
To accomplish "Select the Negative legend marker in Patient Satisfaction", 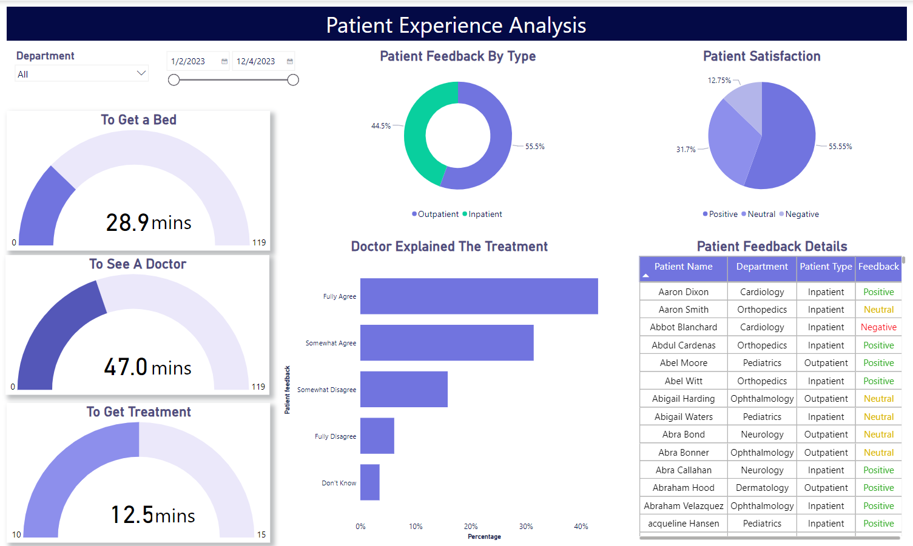I will pyautogui.click(x=783, y=214).
